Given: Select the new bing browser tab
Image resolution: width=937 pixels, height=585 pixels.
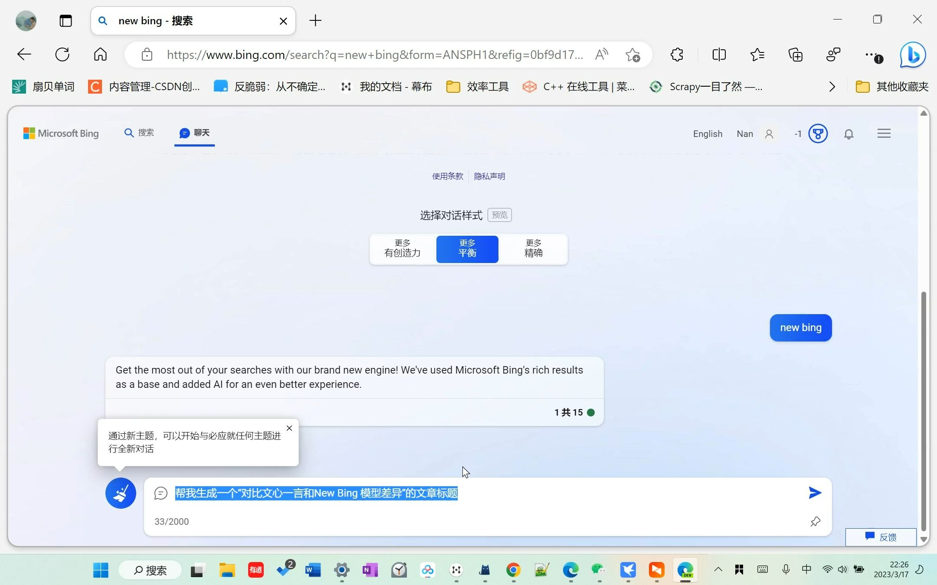Looking at the screenshot, I should (x=193, y=21).
